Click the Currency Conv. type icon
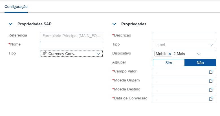 [44, 53]
